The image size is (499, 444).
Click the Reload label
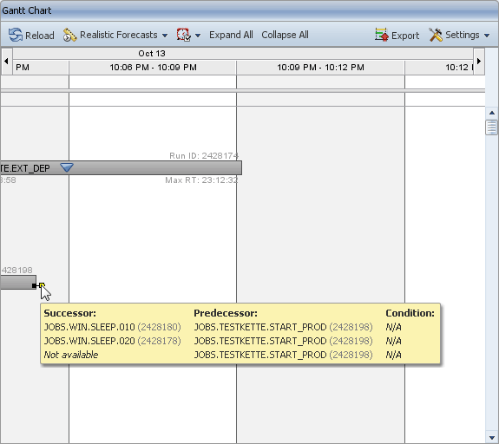[x=40, y=36]
